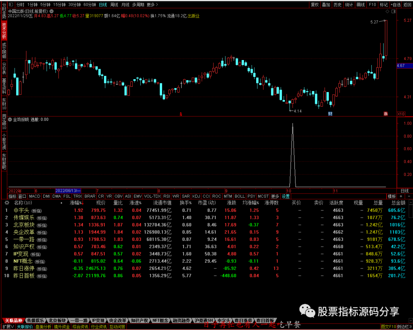Expand the 更多 periods menu
This screenshot has height=330, width=413.
click(152, 5)
